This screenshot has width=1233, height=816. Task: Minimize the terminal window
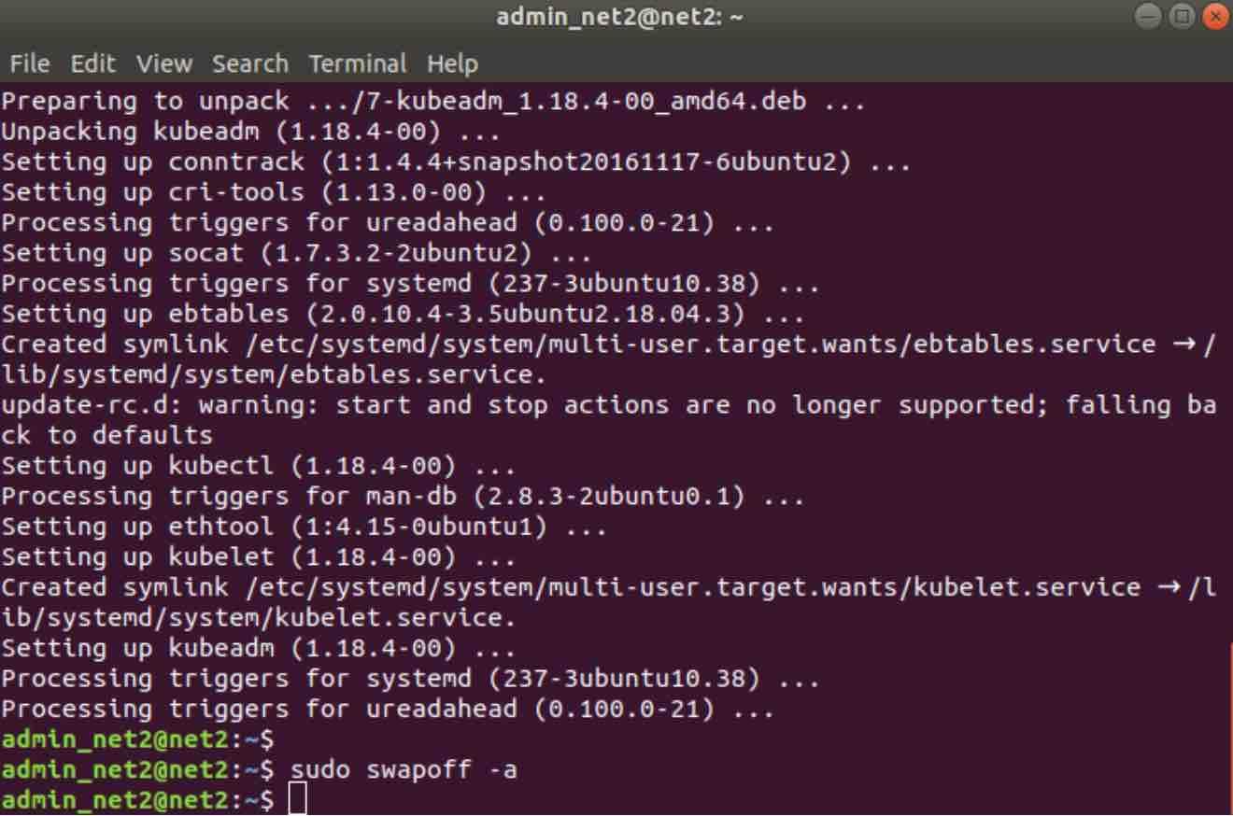pyautogui.click(x=1148, y=17)
